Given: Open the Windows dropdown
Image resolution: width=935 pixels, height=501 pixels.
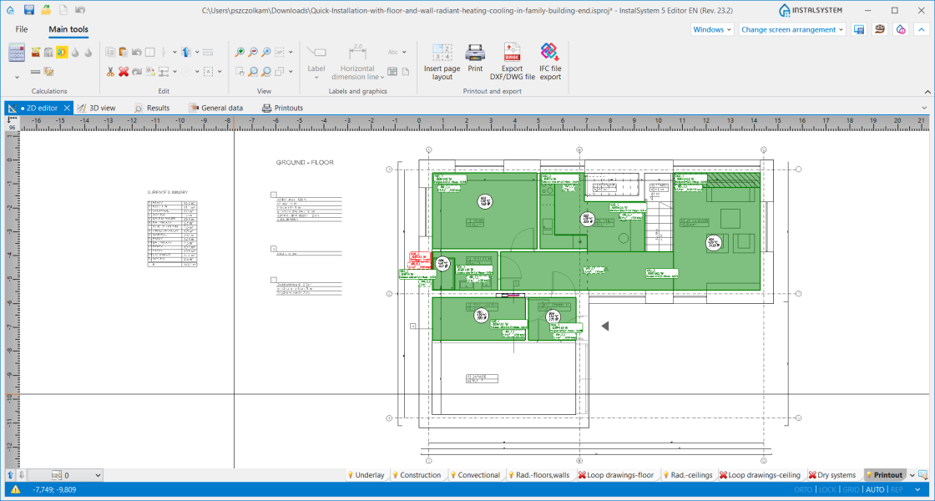Looking at the screenshot, I should (x=713, y=29).
